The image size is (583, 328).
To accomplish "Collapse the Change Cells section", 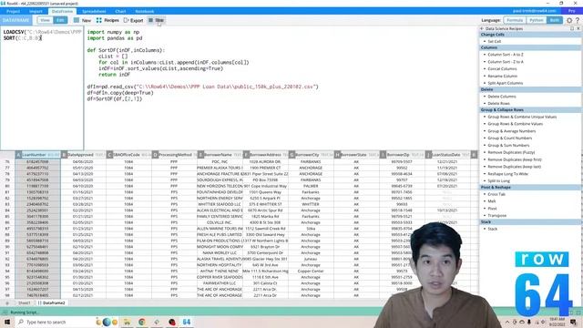I will click(530, 35).
